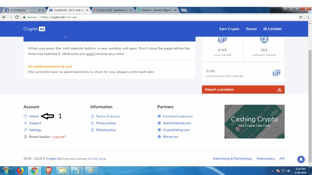Screen dimensions: 312x175
Task: Bookmark page with the star icon
Action: click(x=300, y=17)
